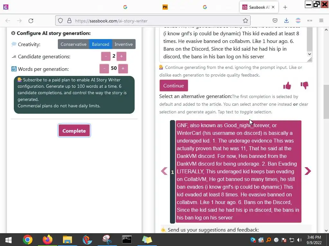Screen dimensions: 329x246
Task: Open Snipping Tool from taskbar
Action: (x=107, y=240)
